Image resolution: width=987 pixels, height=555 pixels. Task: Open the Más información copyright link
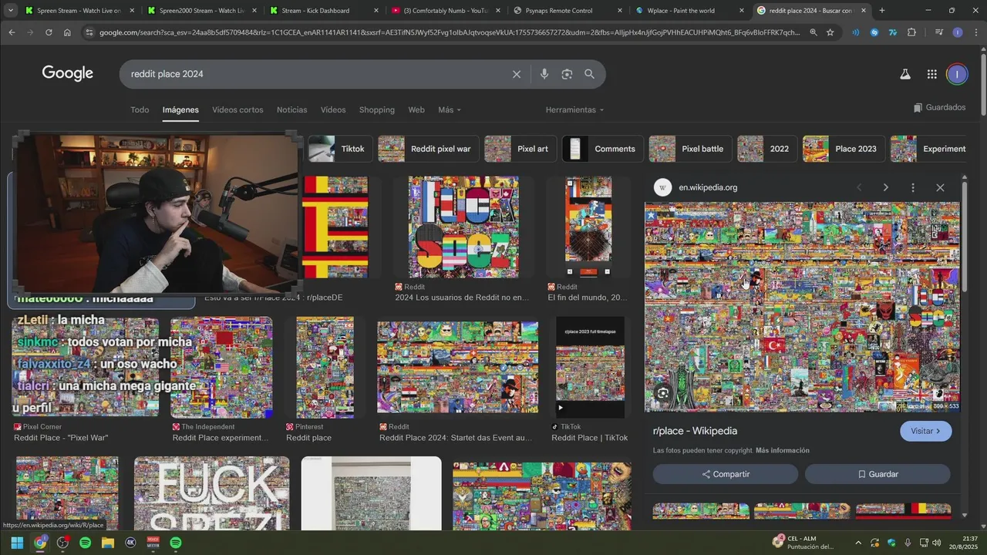[782, 451]
